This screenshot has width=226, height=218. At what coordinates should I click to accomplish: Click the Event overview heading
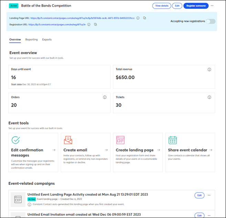point(23,53)
